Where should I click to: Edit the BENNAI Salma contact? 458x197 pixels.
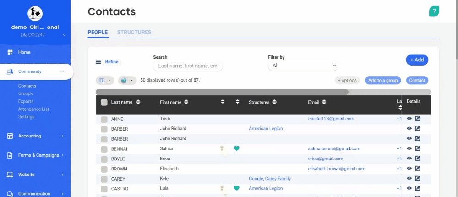click(418, 148)
